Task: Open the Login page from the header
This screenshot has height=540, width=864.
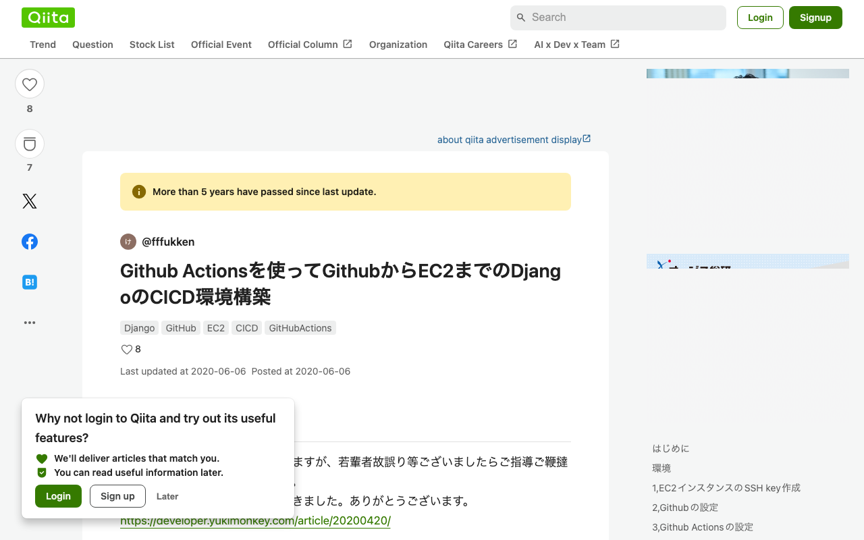Action: click(x=760, y=18)
